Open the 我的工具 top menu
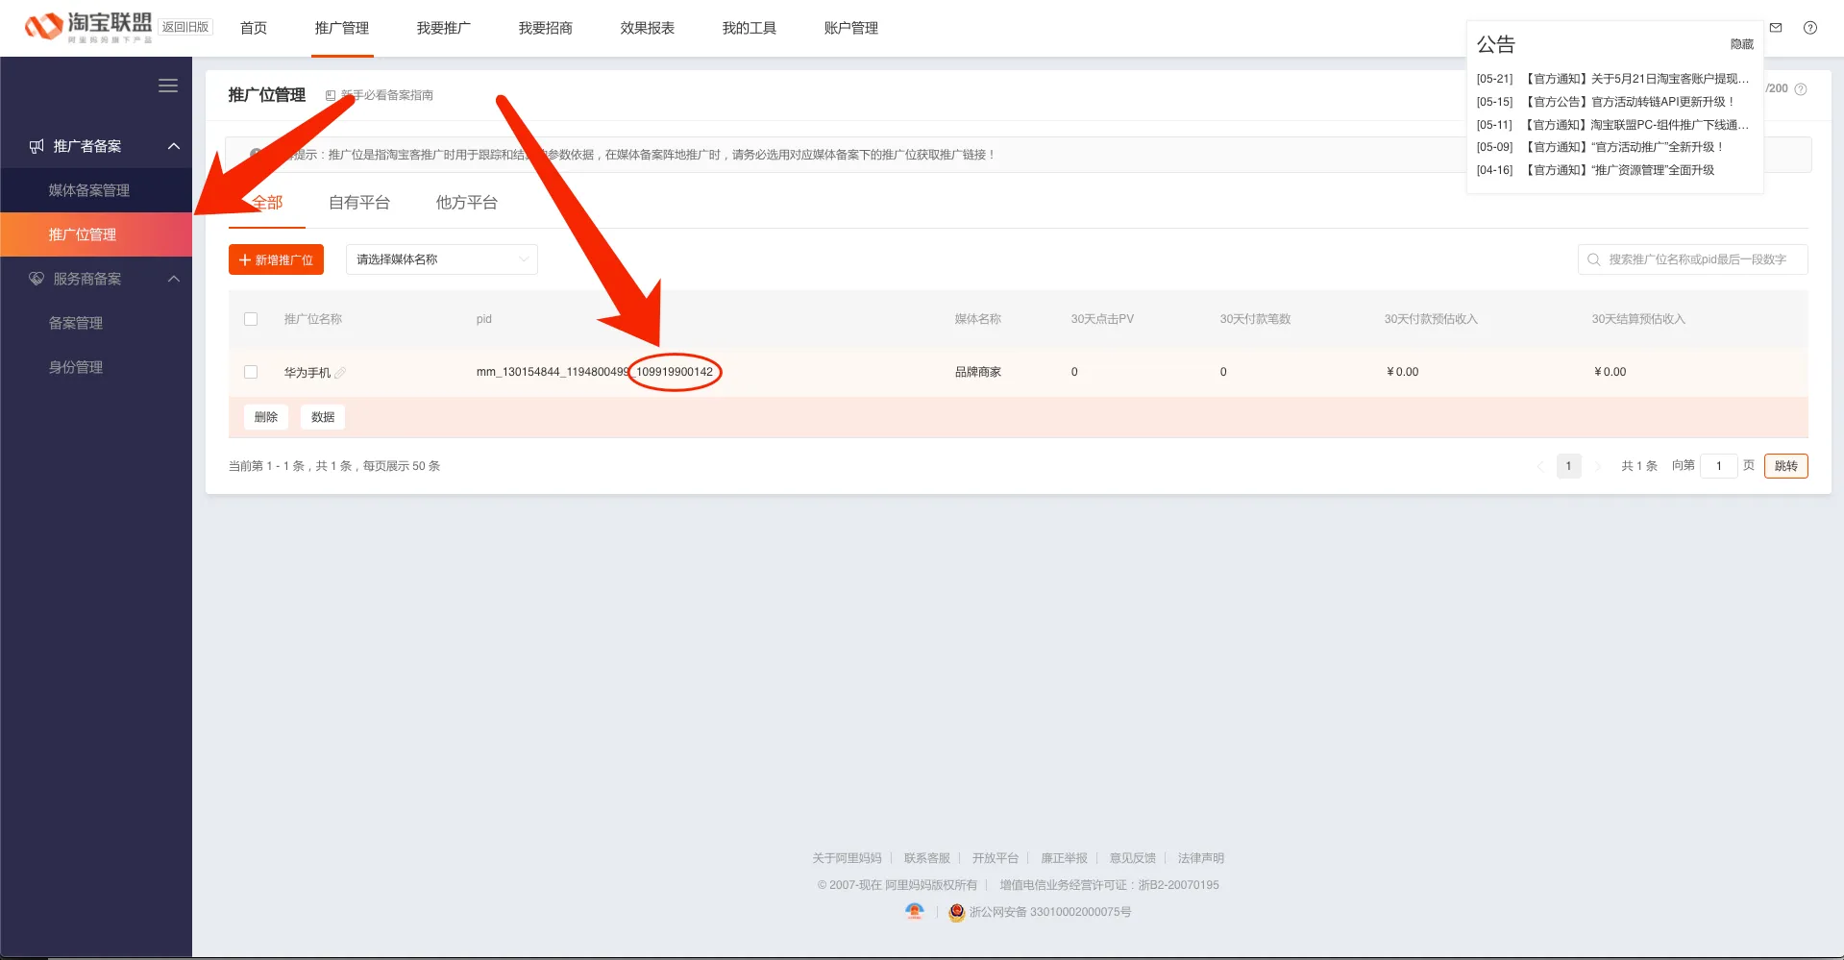The width and height of the screenshot is (1844, 960). pyautogui.click(x=750, y=28)
